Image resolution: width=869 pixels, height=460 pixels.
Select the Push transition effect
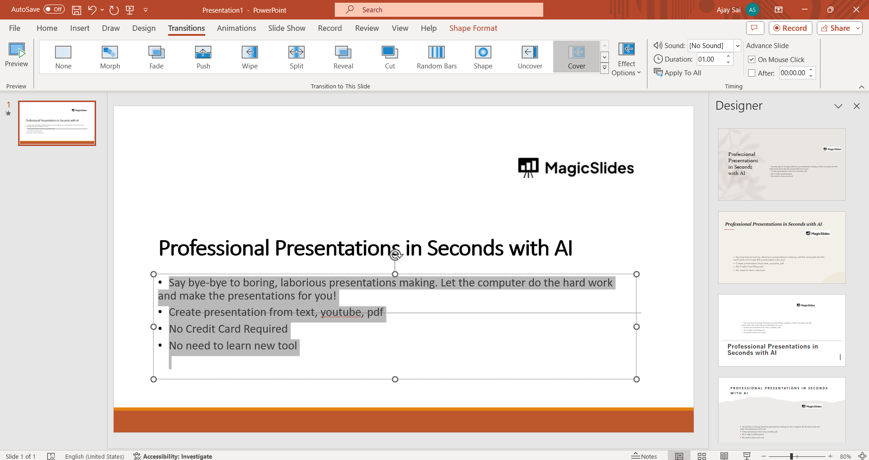[x=203, y=57]
